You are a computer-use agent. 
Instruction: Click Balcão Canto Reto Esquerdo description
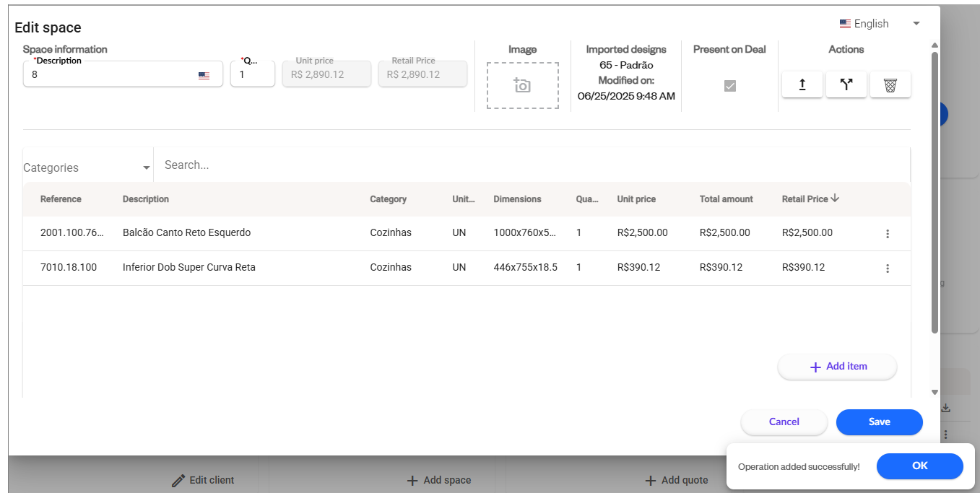(x=187, y=232)
